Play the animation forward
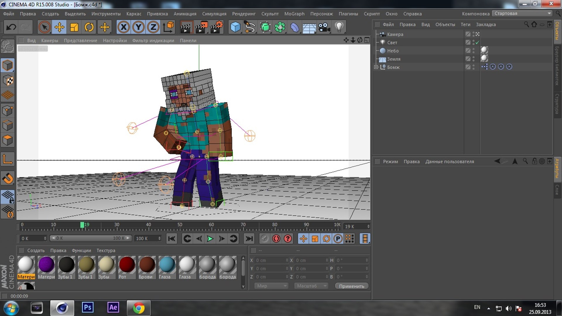The height and width of the screenshot is (316, 562). tap(210, 239)
